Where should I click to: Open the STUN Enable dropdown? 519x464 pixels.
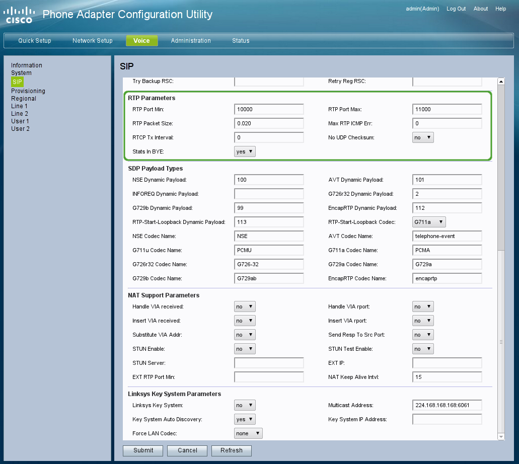[245, 349]
